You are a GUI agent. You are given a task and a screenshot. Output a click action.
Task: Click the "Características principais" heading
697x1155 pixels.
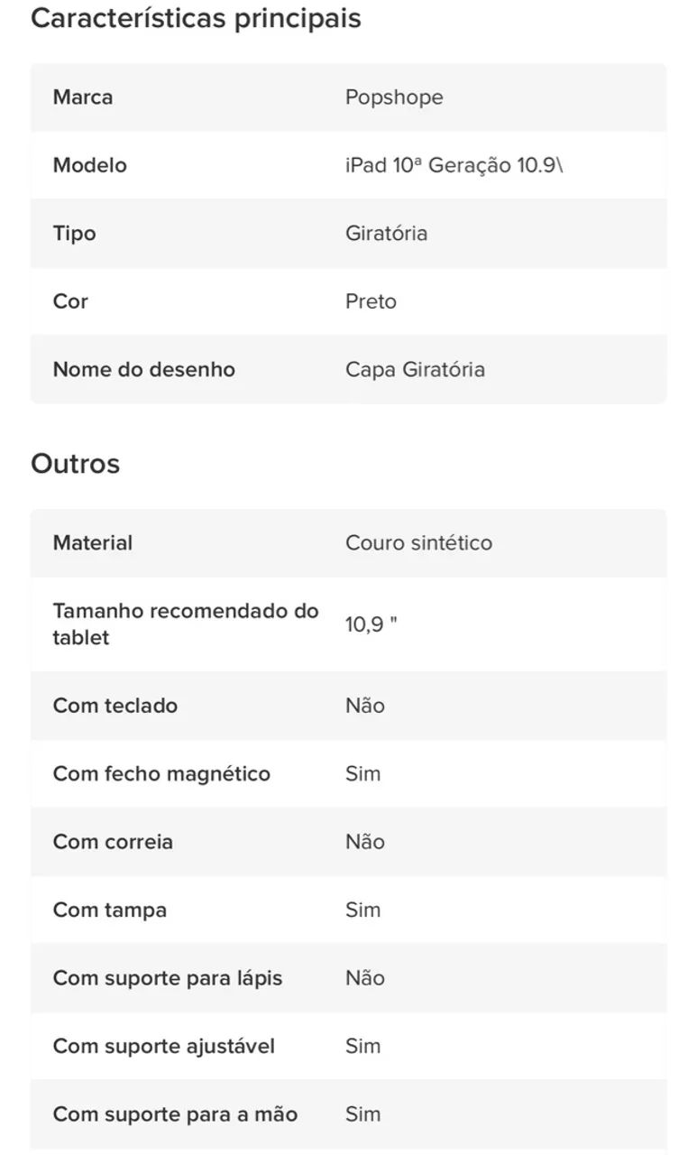(196, 19)
